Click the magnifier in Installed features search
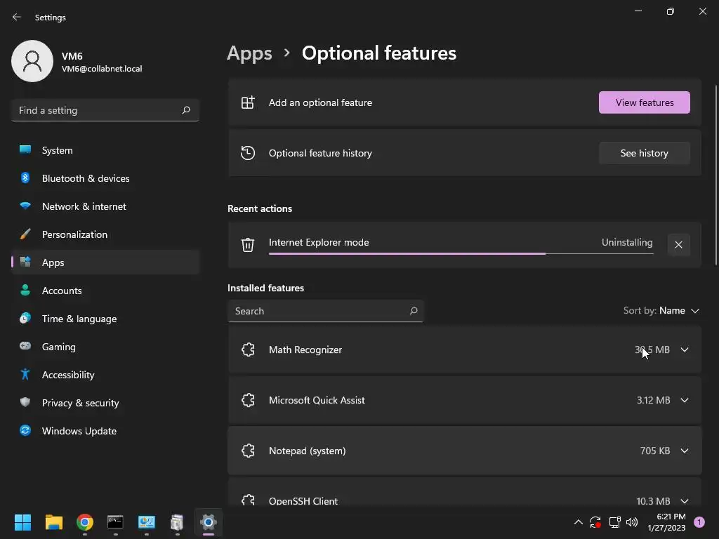Screen dimensions: 719x539 [x=413, y=311]
